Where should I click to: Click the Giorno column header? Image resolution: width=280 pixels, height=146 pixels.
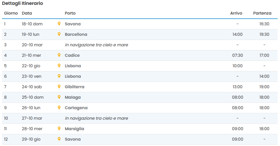11,13
